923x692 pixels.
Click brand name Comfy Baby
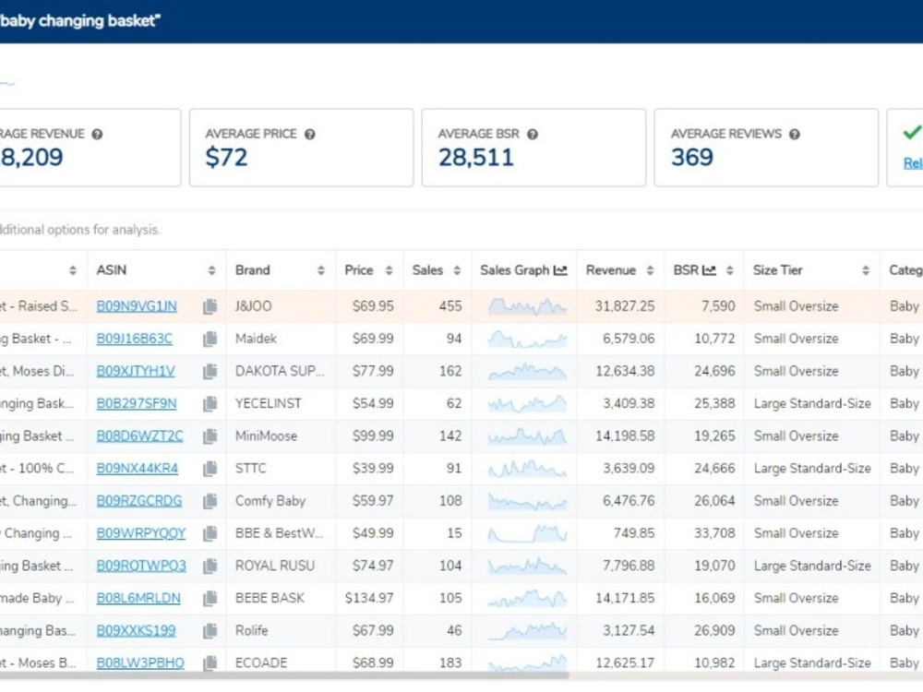click(270, 501)
